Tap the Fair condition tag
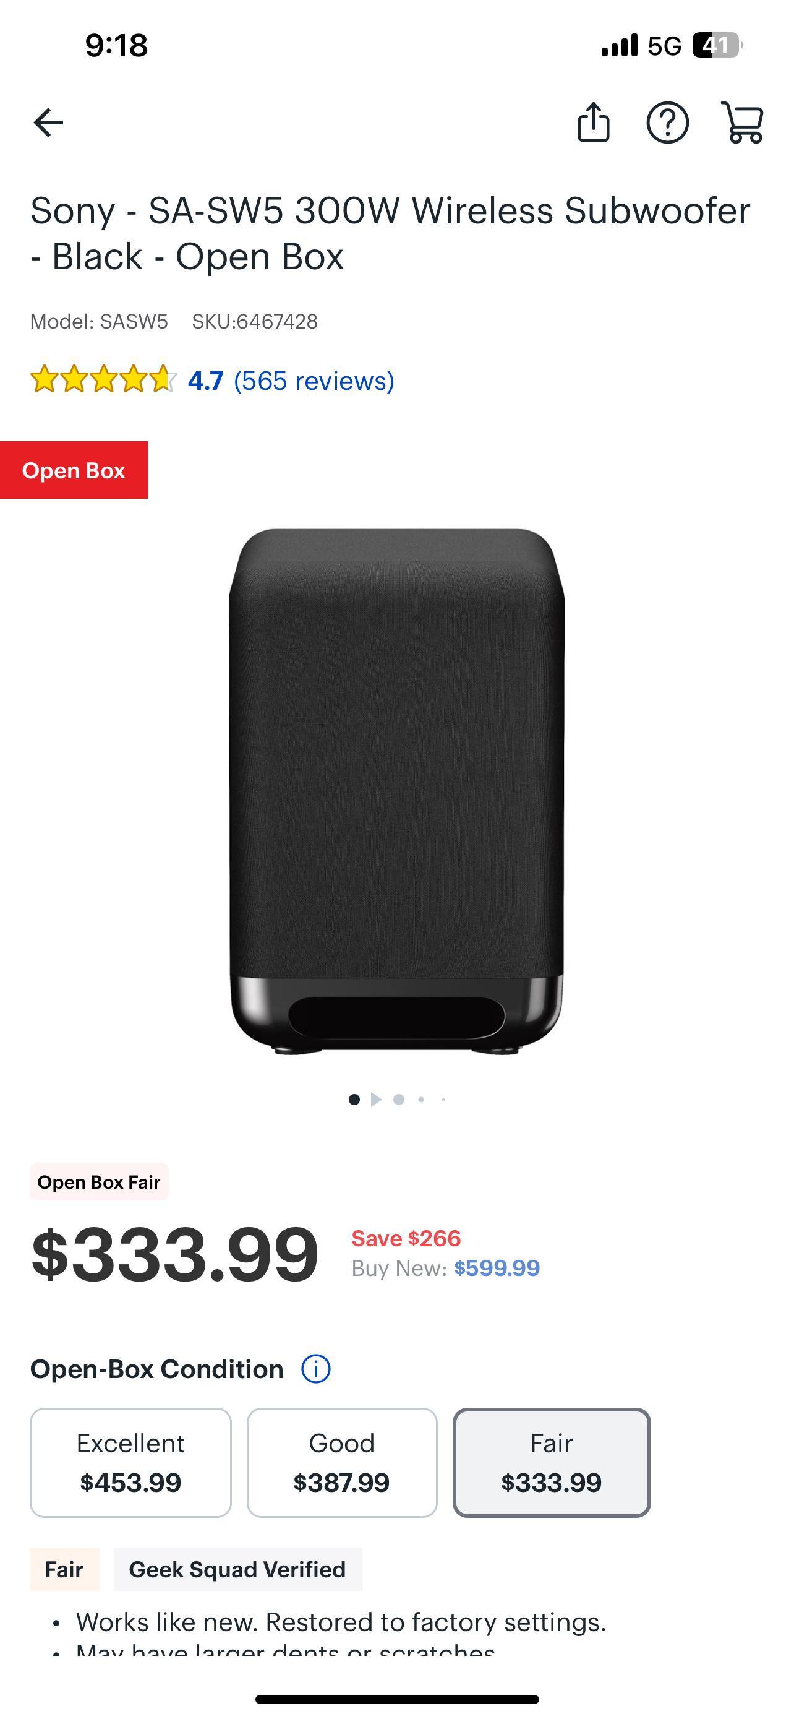The width and height of the screenshot is (794, 1719). pyautogui.click(x=64, y=1569)
